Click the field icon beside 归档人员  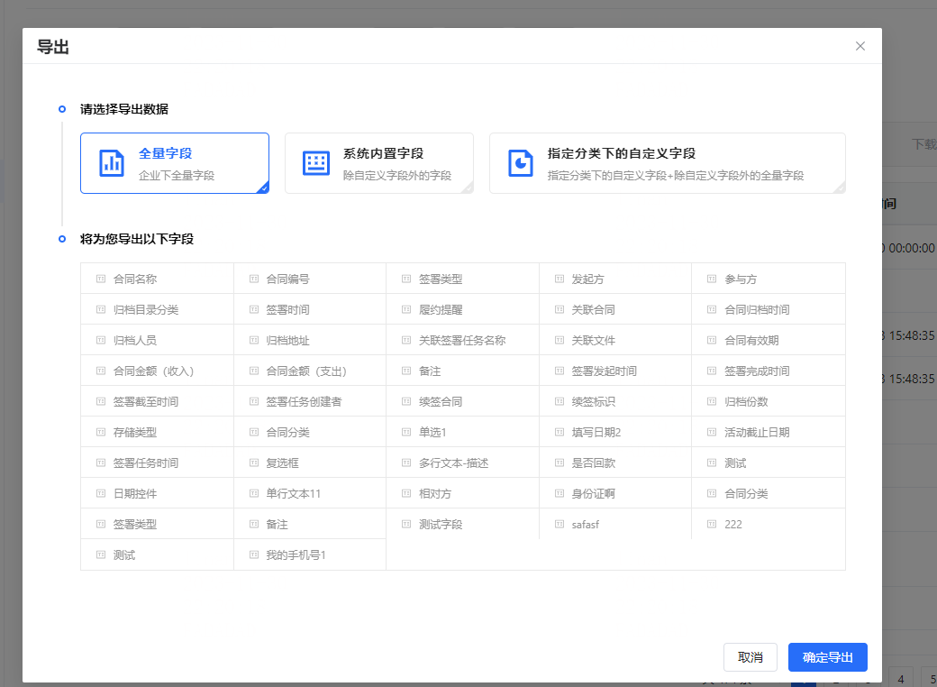click(101, 340)
